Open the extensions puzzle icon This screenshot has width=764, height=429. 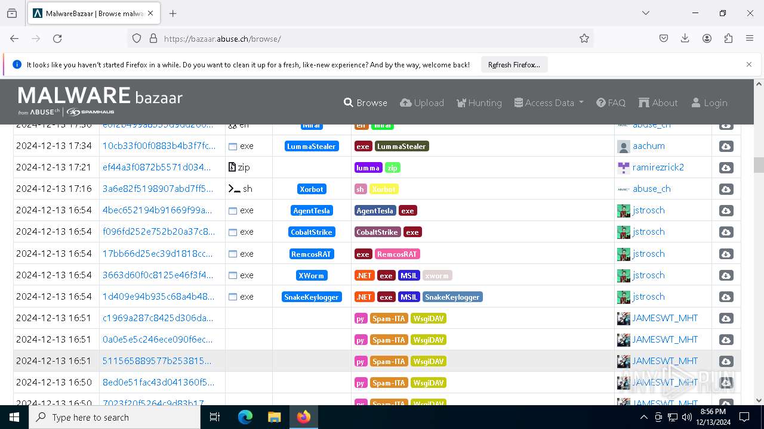coord(728,38)
